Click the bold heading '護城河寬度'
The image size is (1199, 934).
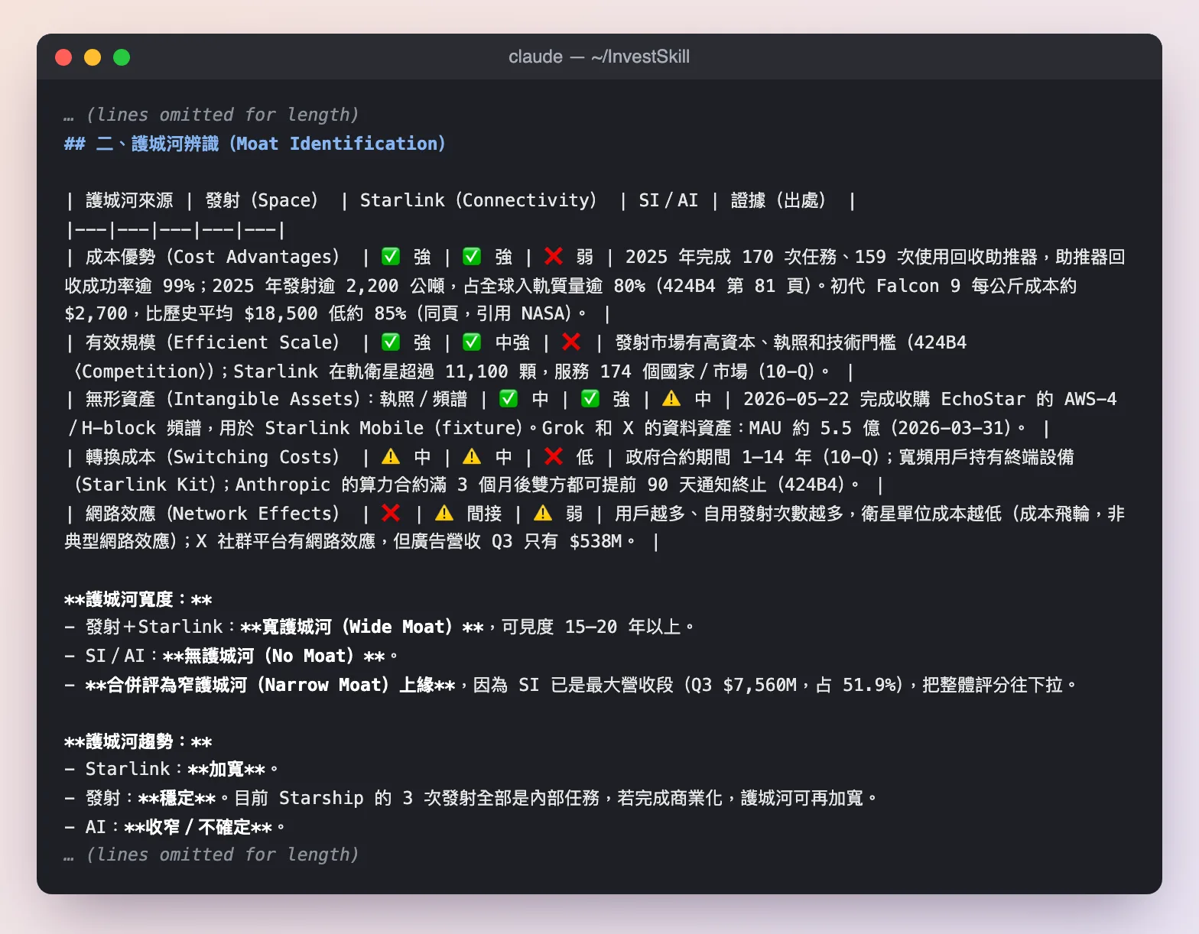129,599
